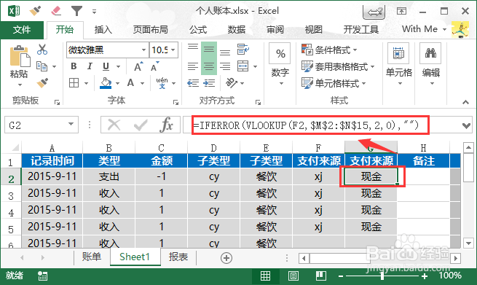Switch to the 开发工具 Developer tab
This screenshot has width=477, height=285.
(x=360, y=30)
